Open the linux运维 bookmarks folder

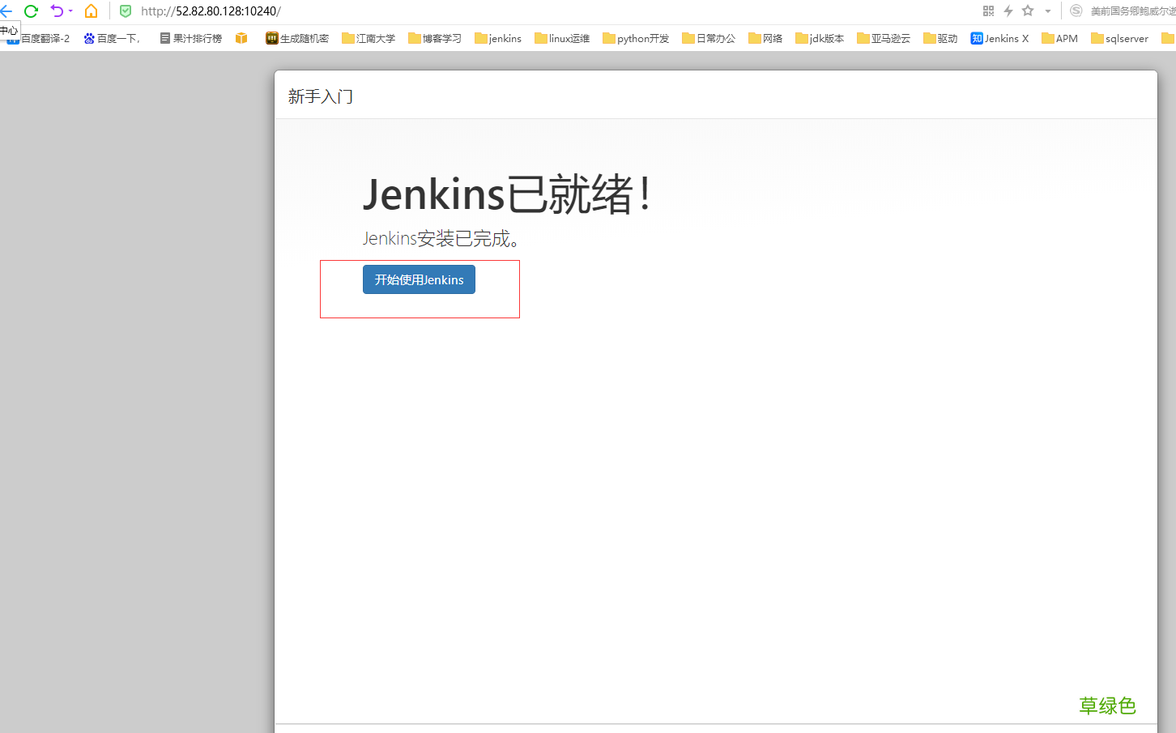point(561,37)
